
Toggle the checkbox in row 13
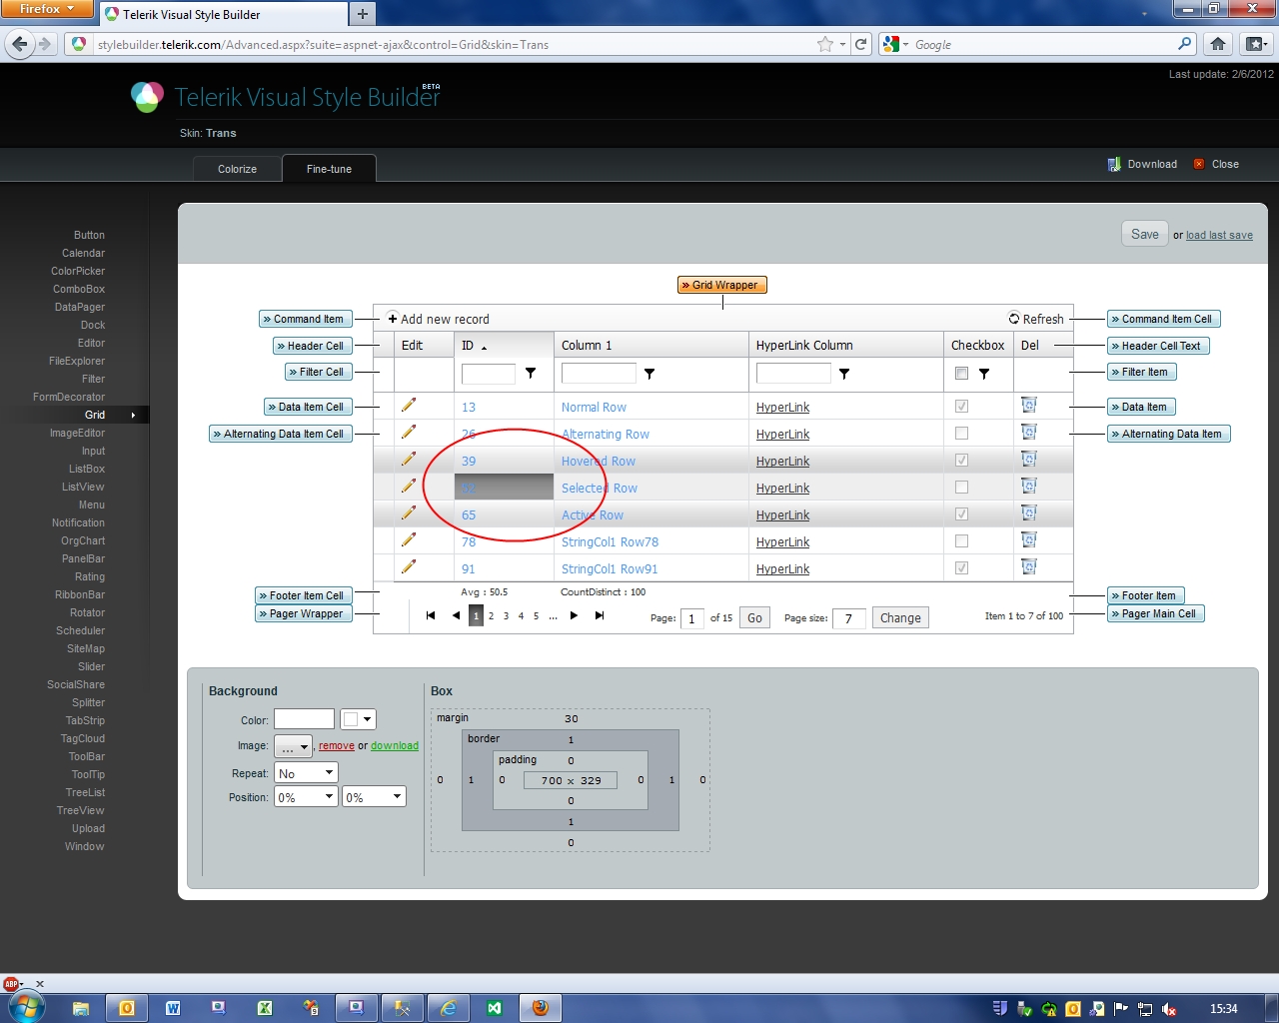(x=961, y=407)
